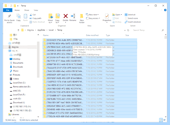Image resolution: width=170 pixels, height=125 pixels.
Task: Click AppData in address bar
Action: pyautogui.click(x=41, y=30)
